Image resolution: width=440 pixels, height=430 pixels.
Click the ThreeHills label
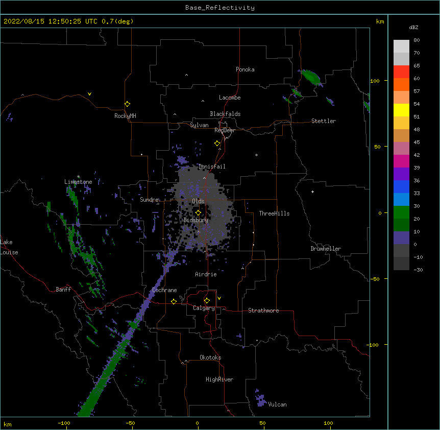[x=274, y=213]
